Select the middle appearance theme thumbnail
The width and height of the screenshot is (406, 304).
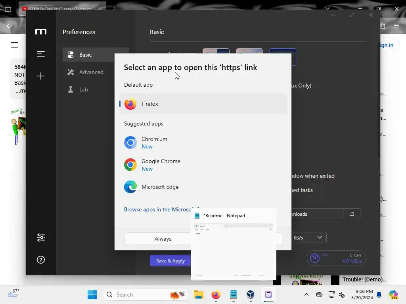(x=249, y=51)
